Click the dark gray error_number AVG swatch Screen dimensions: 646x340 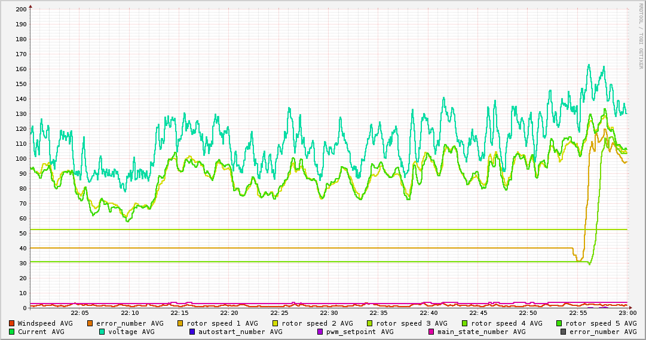coord(564,332)
